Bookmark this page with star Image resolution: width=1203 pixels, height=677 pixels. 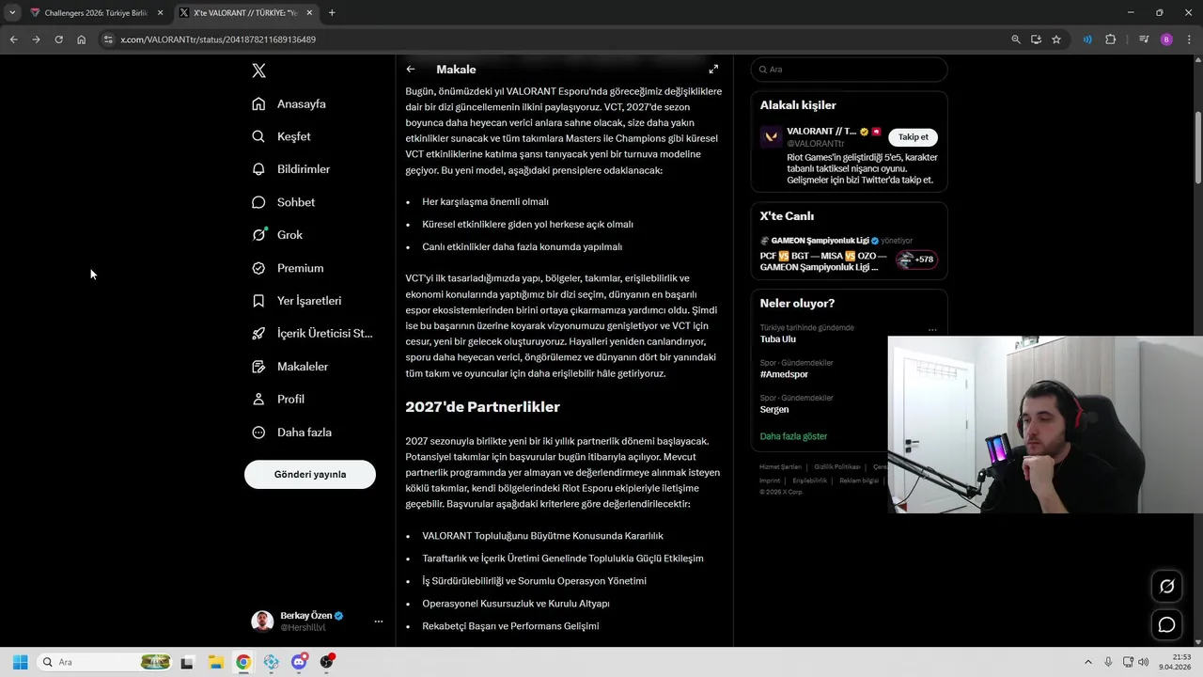(1056, 39)
